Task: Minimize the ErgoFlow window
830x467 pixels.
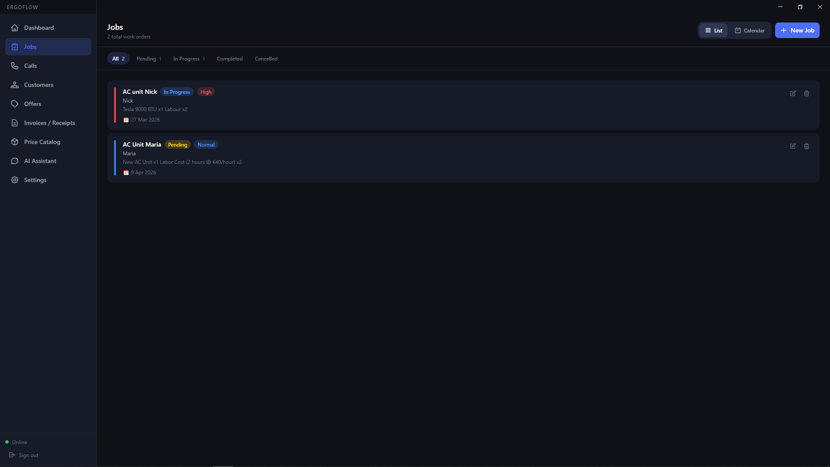Action: click(x=780, y=7)
